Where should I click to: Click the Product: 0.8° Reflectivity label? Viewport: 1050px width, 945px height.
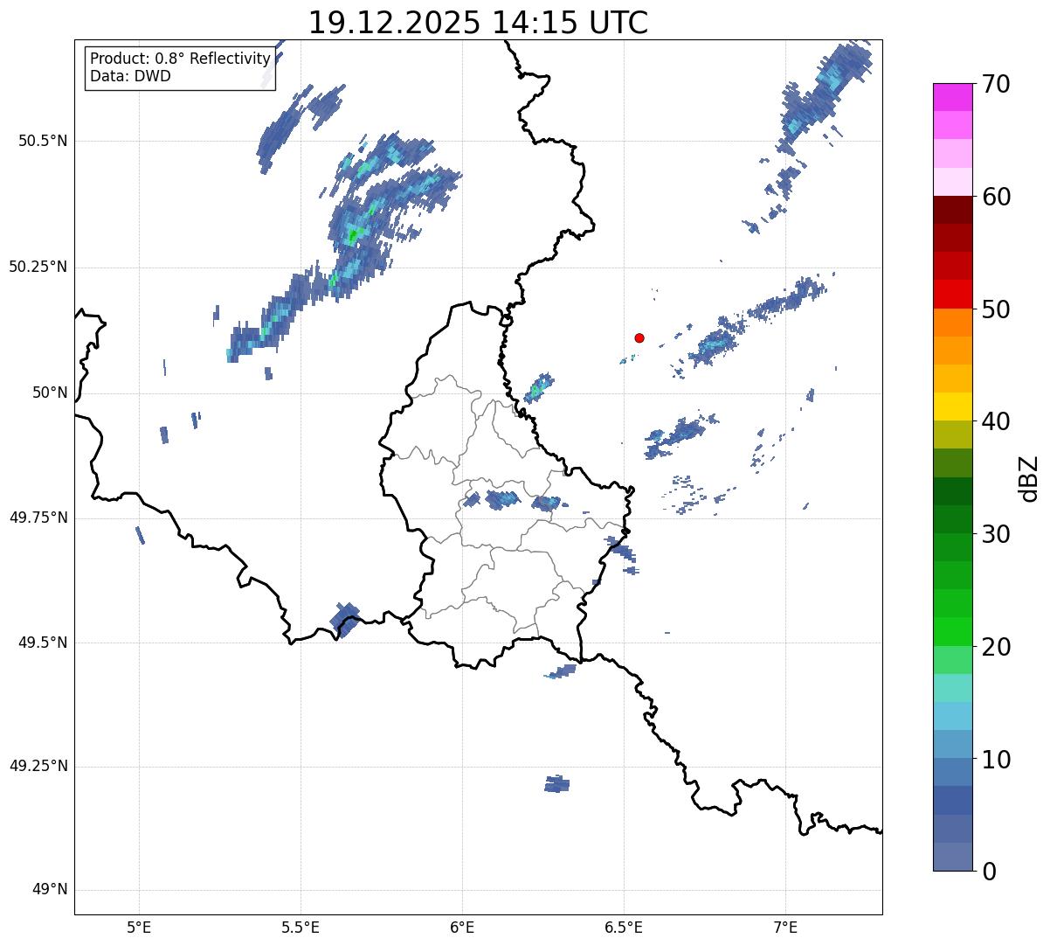180,59
